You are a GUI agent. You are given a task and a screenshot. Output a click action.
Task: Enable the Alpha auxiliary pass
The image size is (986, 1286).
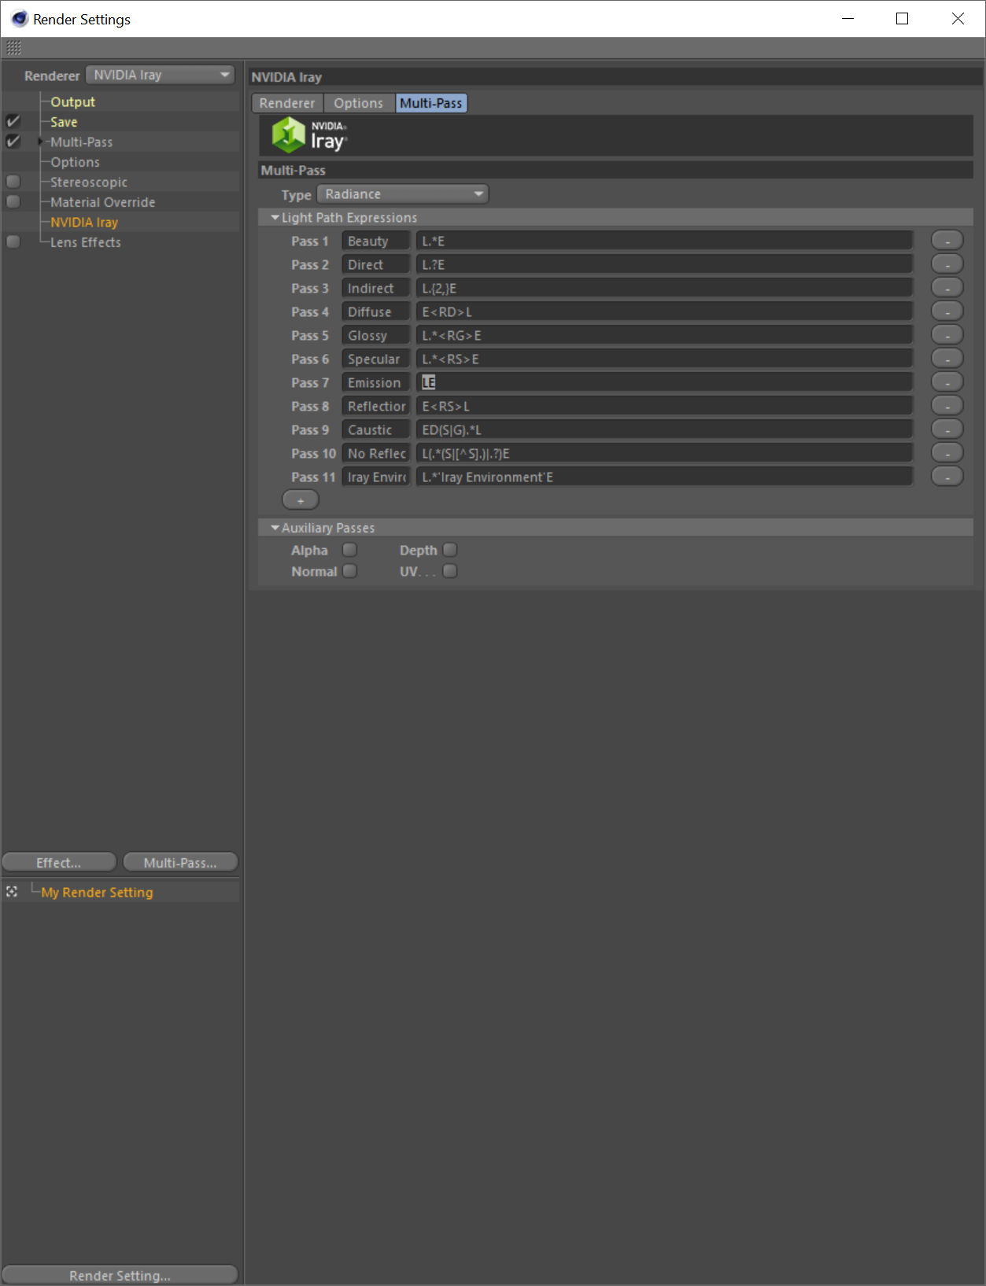click(x=350, y=550)
